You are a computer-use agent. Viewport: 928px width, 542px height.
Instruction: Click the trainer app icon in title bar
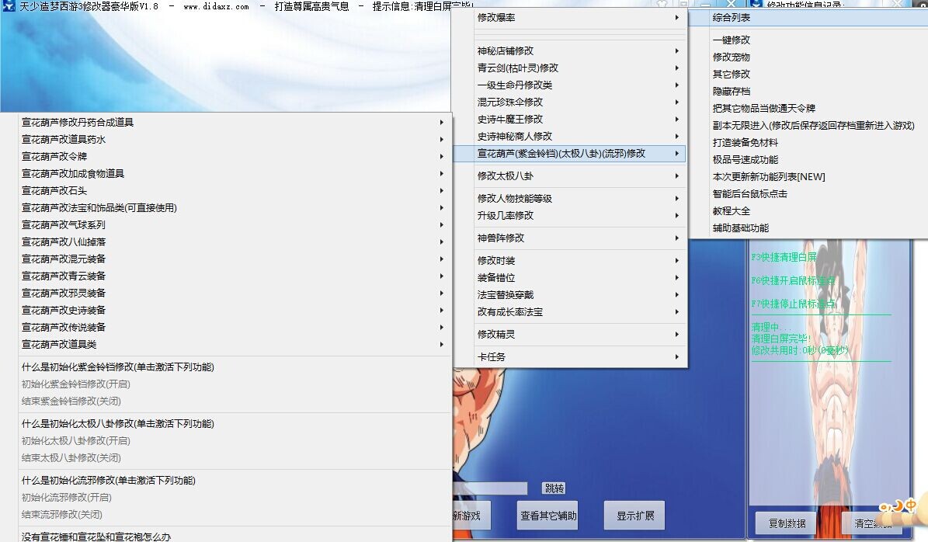[8, 6]
